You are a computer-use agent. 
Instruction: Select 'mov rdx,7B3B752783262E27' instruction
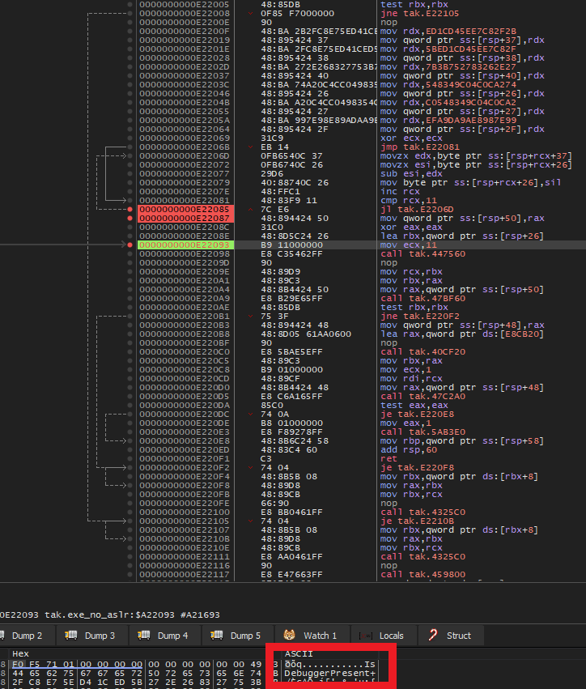[x=448, y=66]
